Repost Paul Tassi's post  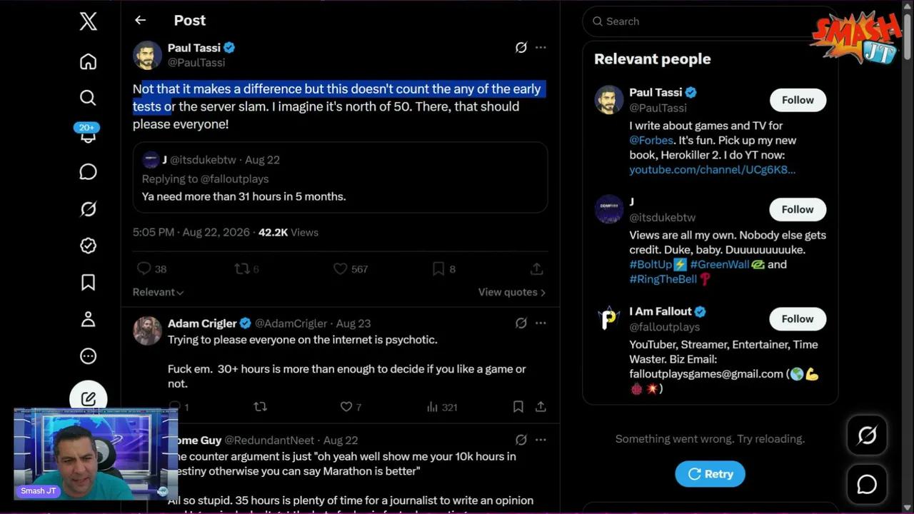click(242, 268)
